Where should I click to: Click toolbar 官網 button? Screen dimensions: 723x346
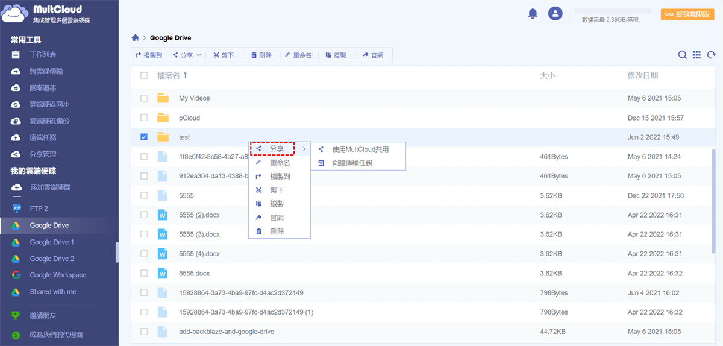coord(373,55)
